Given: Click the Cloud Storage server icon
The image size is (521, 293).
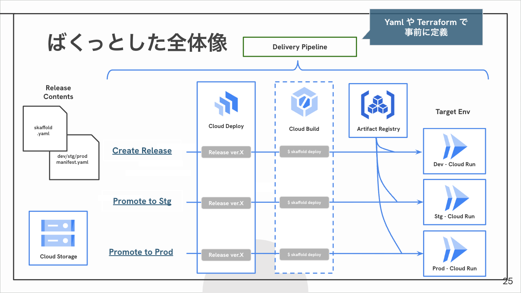Looking at the screenshot, I should (x=58, y=233).
